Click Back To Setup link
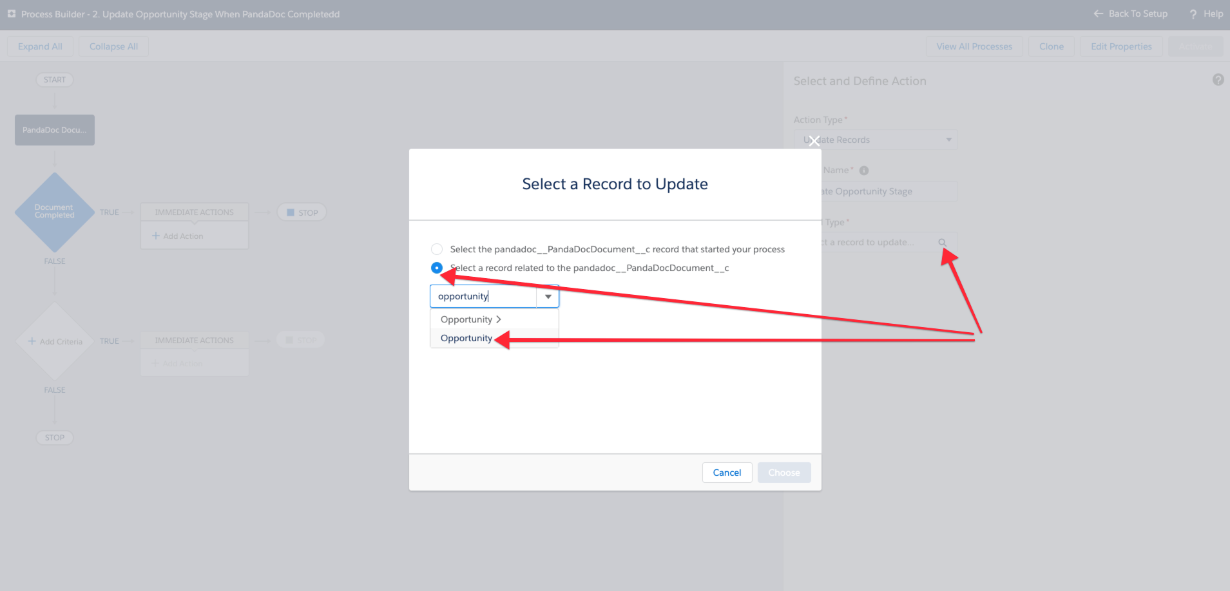This screenshot has height=591, width=1230. pyautogui.click(x=1131, y=14)
